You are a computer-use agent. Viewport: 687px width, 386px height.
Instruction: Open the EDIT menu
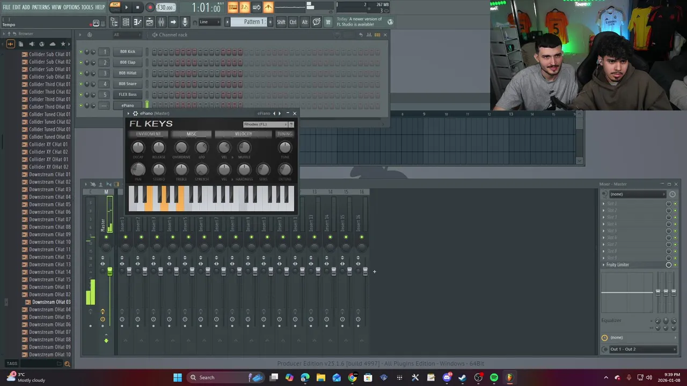coord(16,7)
